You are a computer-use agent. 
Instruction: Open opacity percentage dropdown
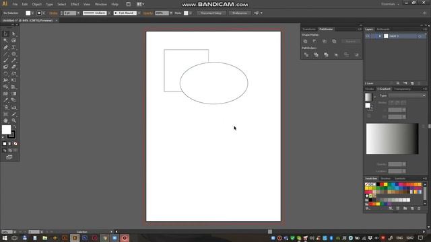[x=171, y=13]
